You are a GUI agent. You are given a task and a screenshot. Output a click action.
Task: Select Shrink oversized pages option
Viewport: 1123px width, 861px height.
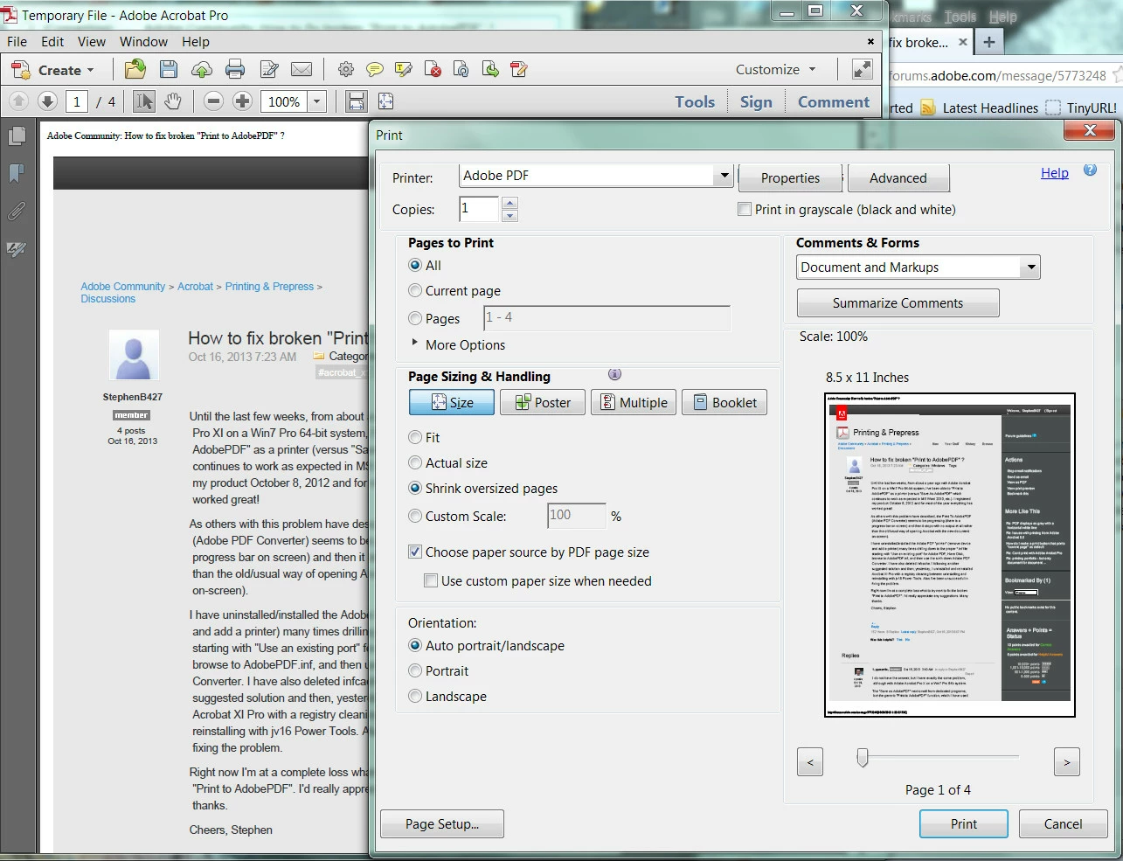(415, 488)
